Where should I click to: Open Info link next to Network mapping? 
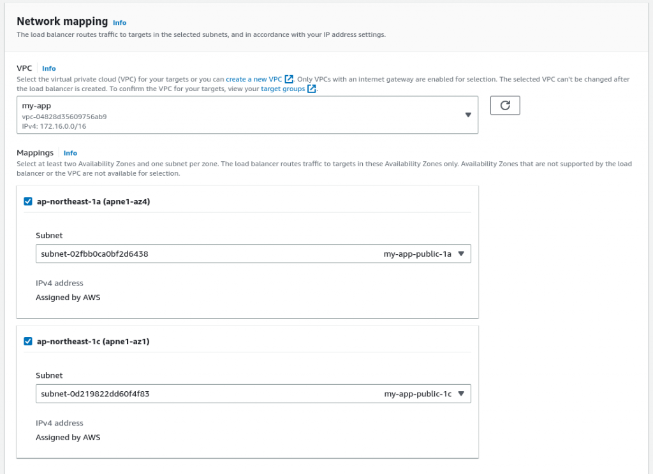click(x=119, y=23)
